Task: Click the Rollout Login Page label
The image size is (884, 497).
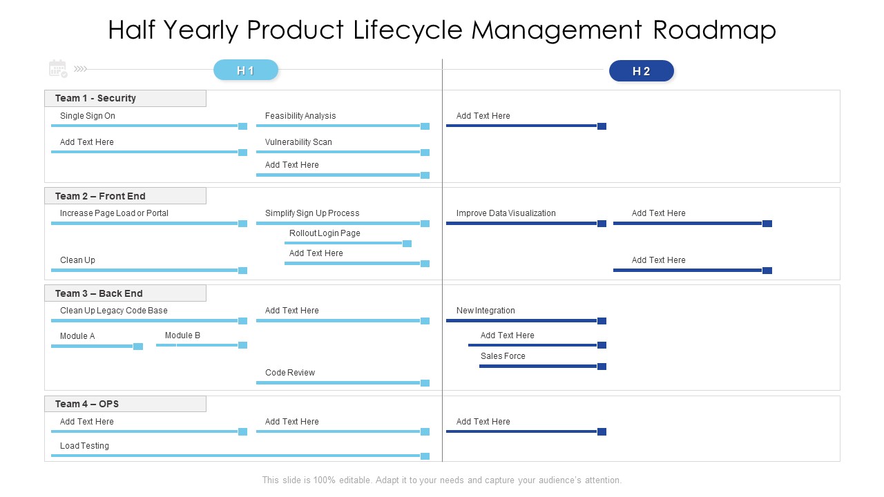Action: (x=325, y=233)
